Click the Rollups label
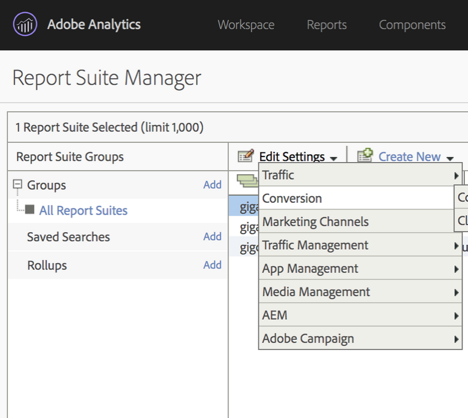This screenshot has height=418, width=468. click(x=47, y=265)
